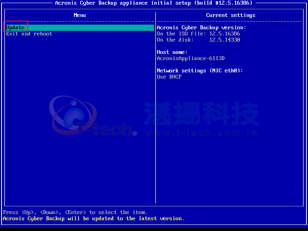Click the Acronis Cyber Backup version label
Screen dimensions: 308x231
pos(201,28)
